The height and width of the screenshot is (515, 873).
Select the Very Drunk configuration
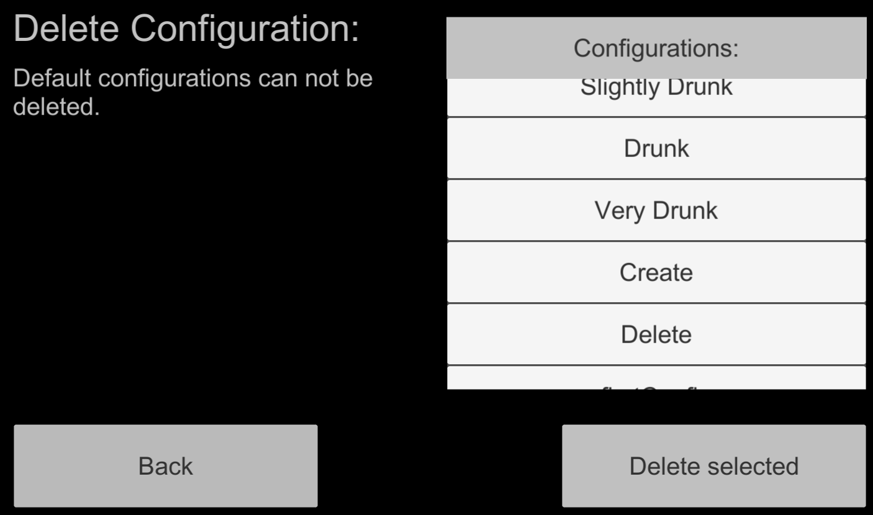point(656,210)
